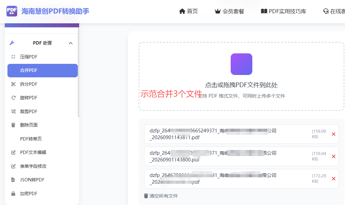Open the PDF实用技巧库 link
The image size is (345, 205).
pyautogui.click(x=284, y=11)
